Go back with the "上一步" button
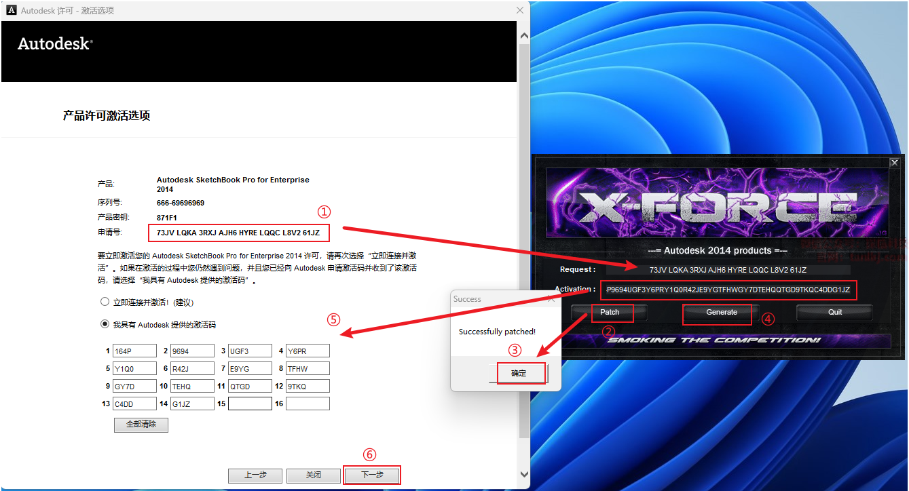The image size is (909, 491). coord(255,475)
